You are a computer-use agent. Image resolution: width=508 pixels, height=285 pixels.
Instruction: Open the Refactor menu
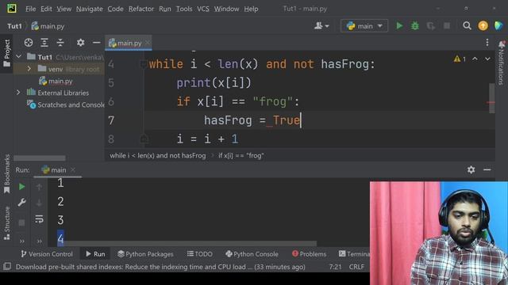[x=141, y=9]
